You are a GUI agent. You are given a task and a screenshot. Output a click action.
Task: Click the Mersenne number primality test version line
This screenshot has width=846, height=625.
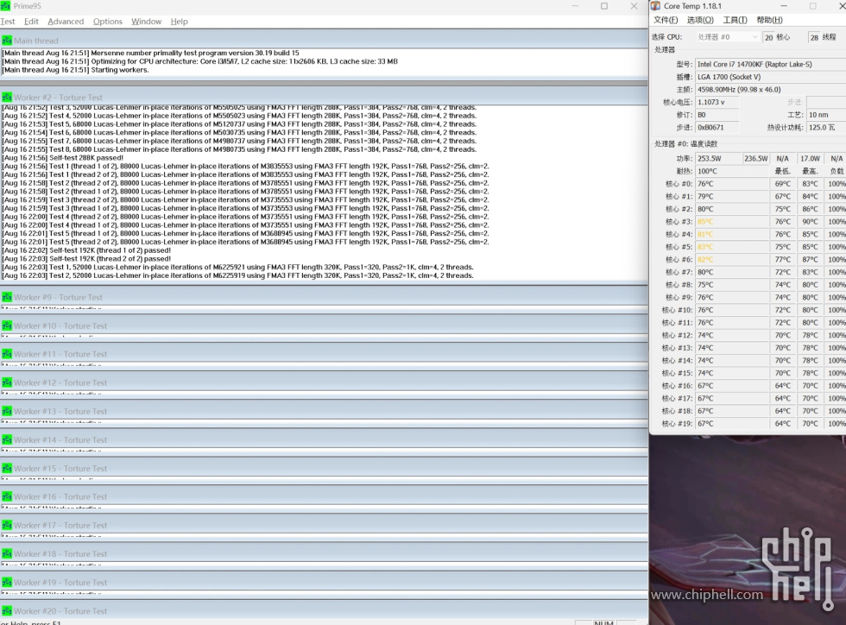(150, 53)
